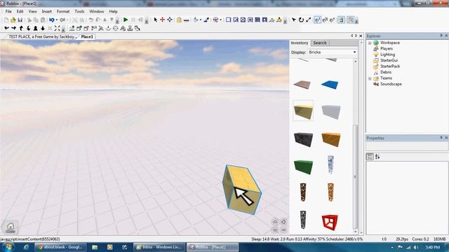
Task: Select the red Move cross tool
Action: click(x=162, y=20)
